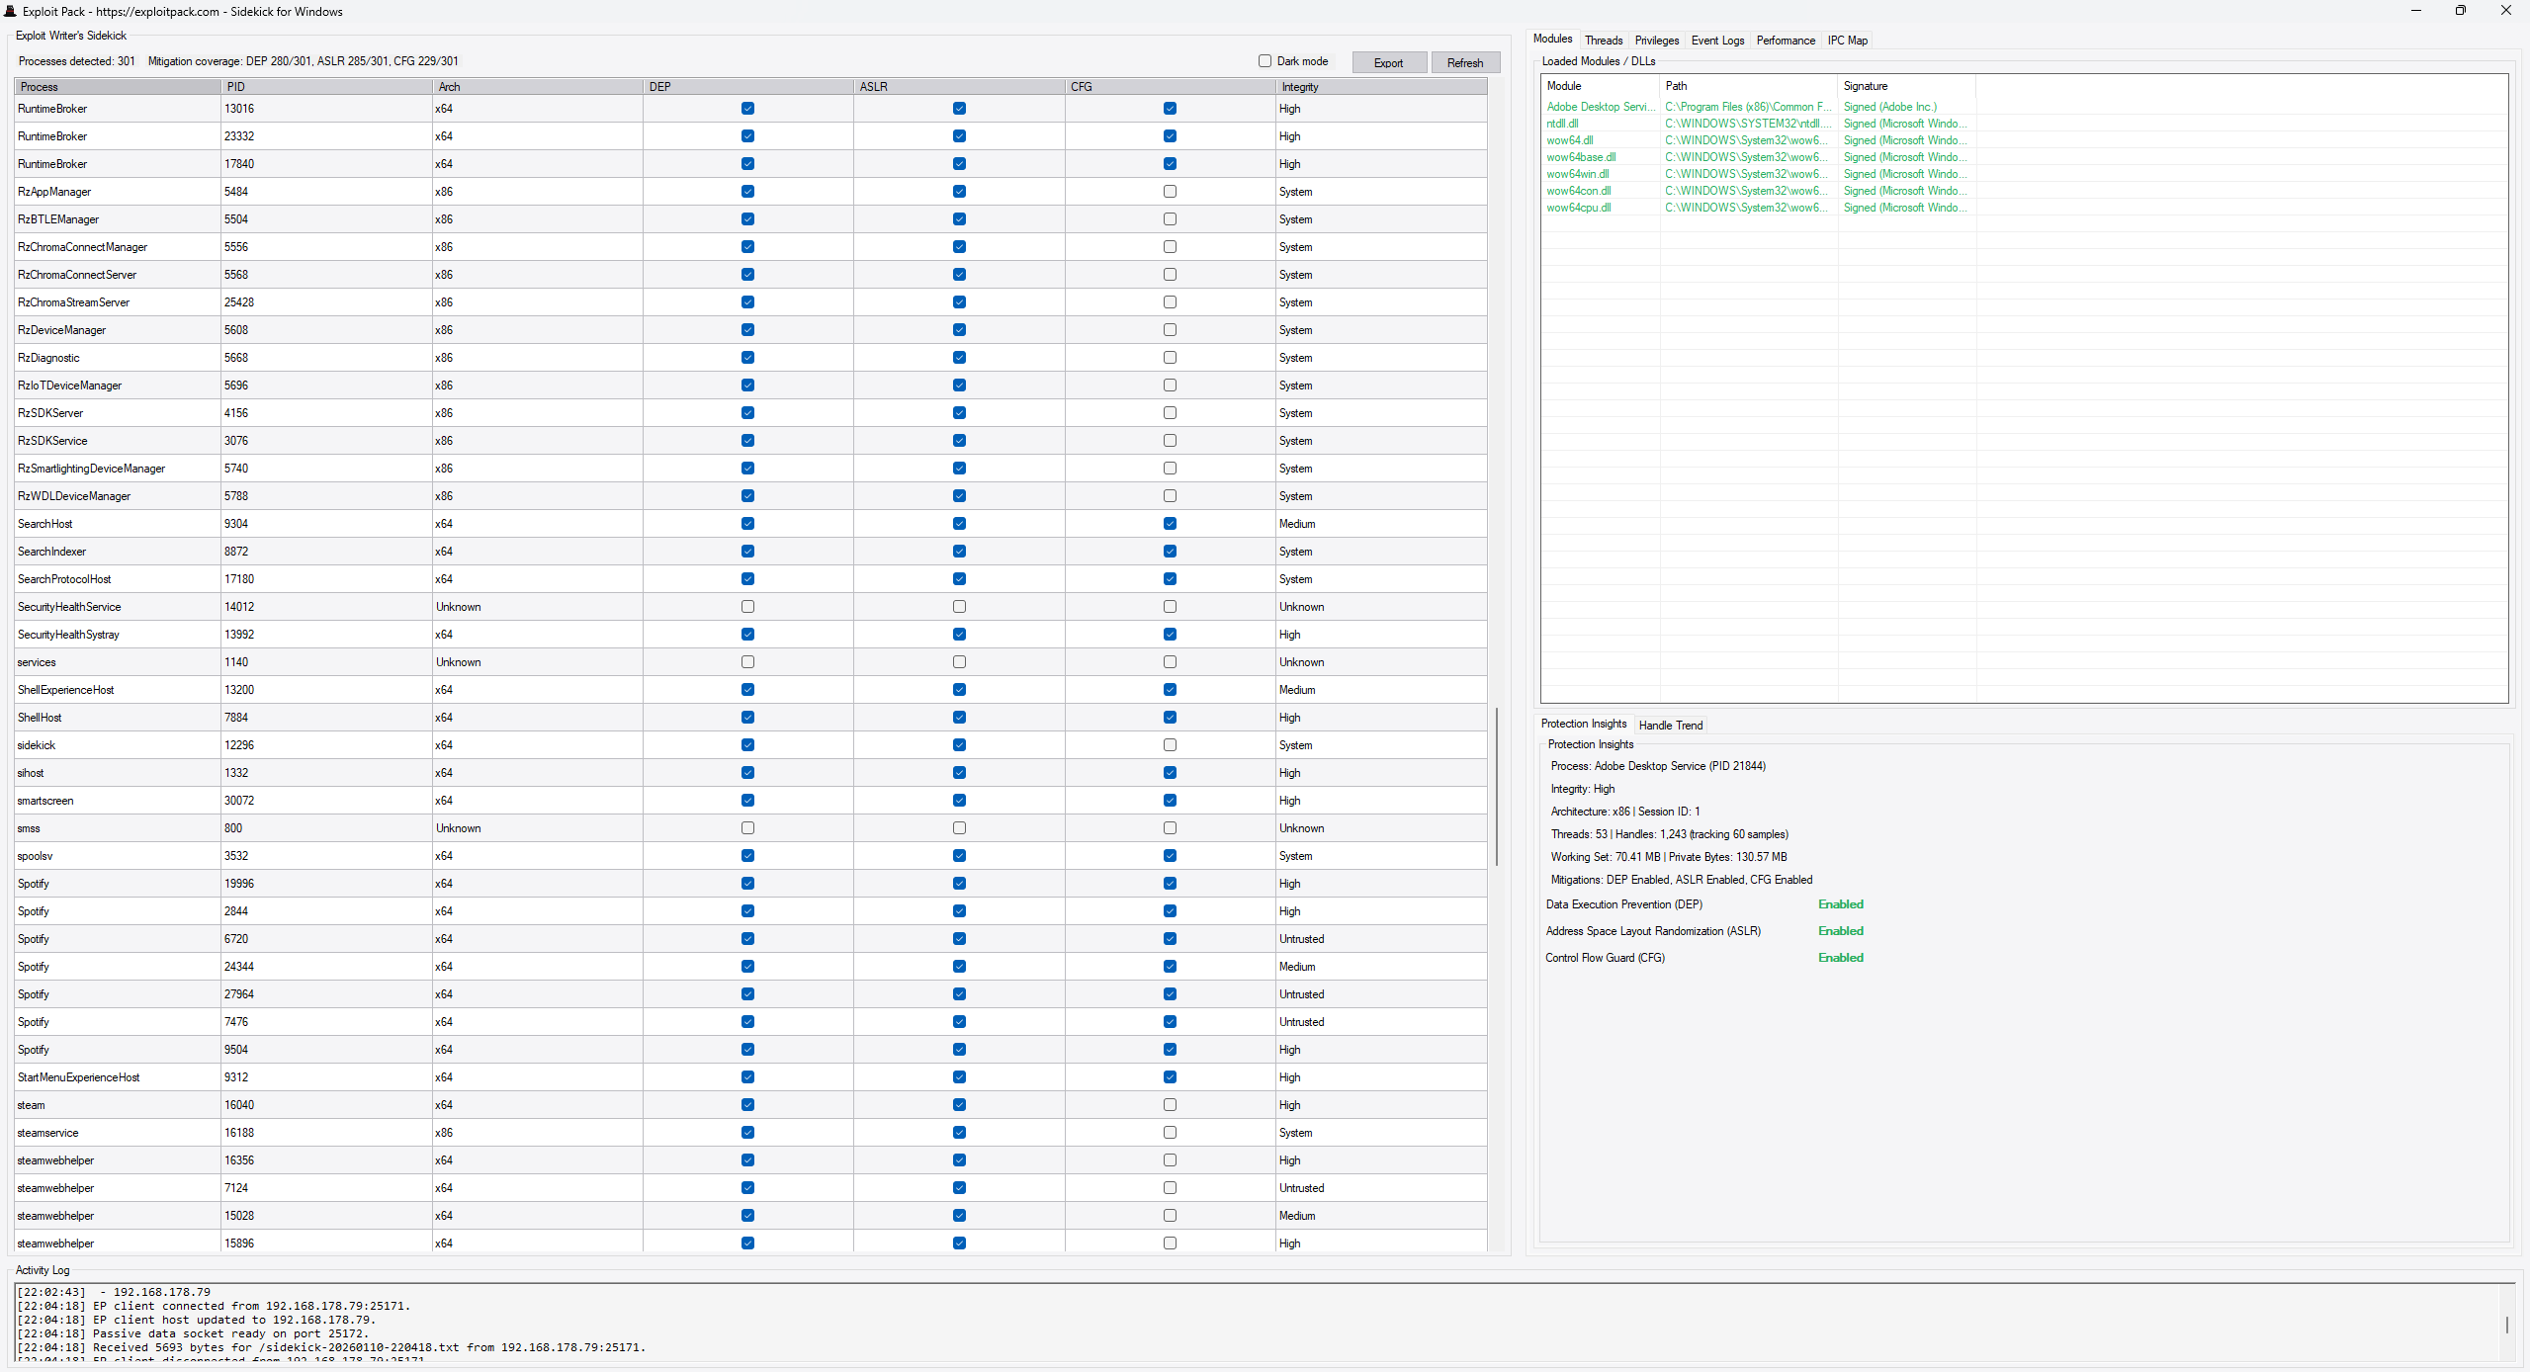Switch to the IPC Map tab
The image size is (2530, 1372).
[x=1847, y=41]
